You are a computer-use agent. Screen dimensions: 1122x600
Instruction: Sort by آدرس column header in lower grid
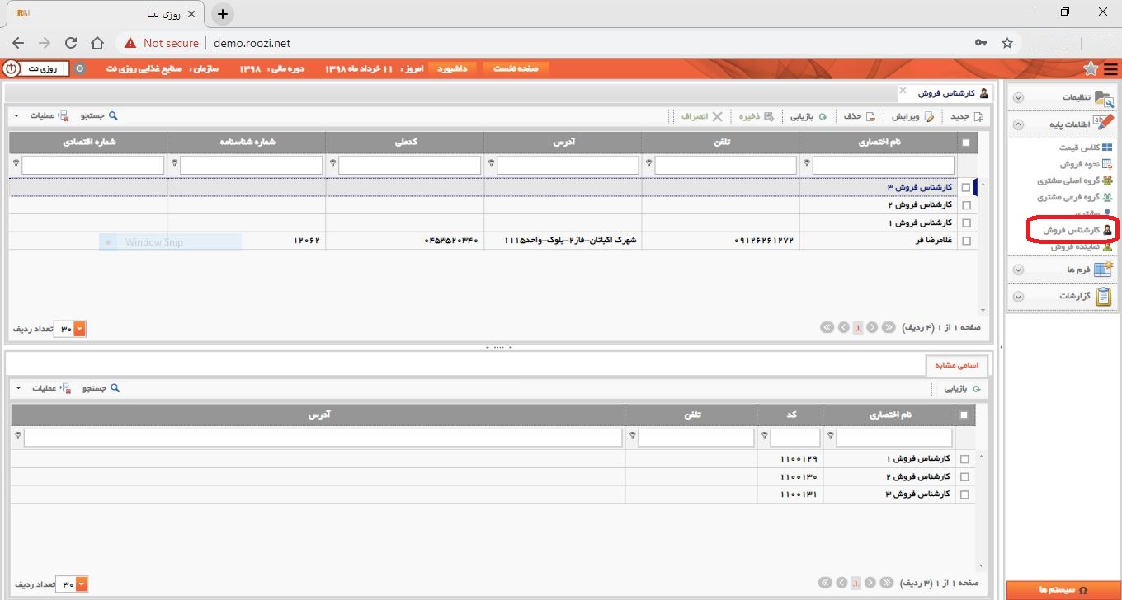pyautogui.click(x=318, y=415)
